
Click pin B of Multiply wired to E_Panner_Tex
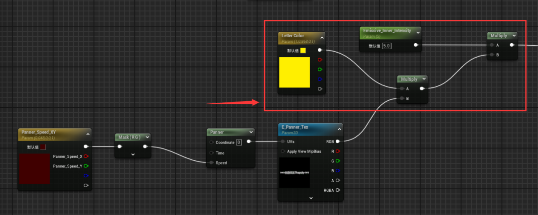coord(402,98)
